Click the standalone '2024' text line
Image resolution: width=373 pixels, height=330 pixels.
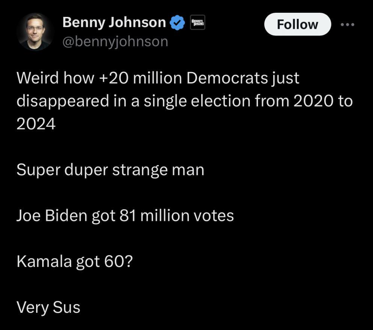point(36,124)
